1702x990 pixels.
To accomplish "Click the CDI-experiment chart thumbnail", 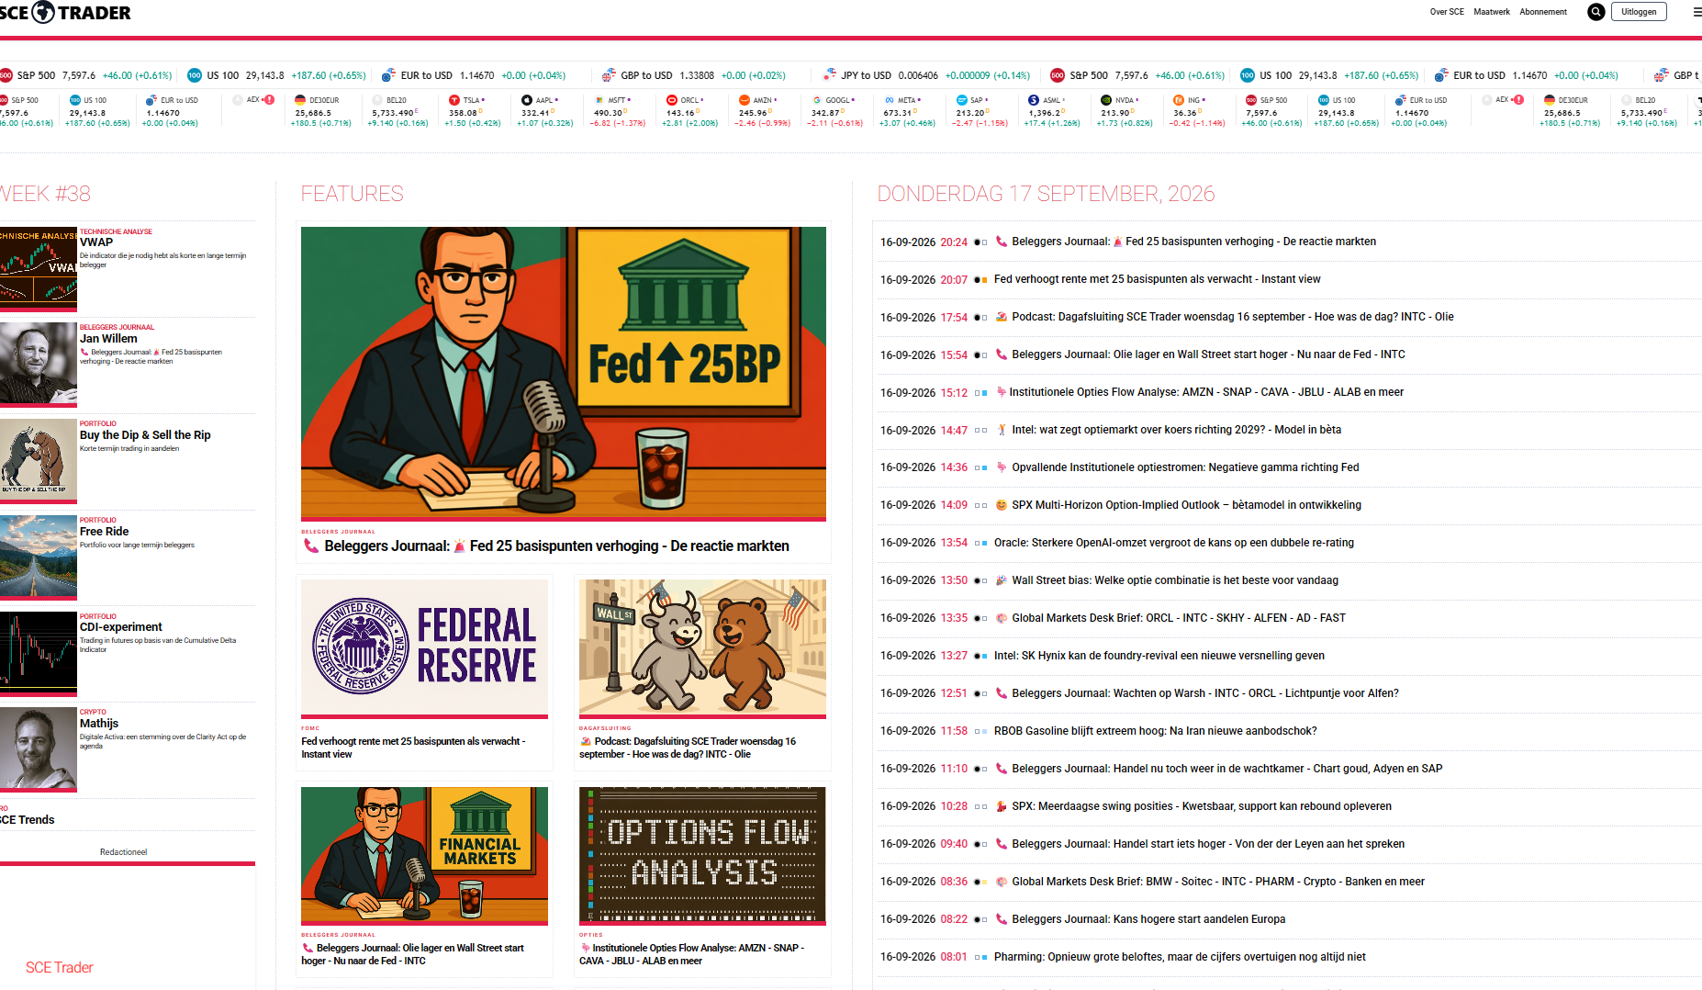I will 39,653.
